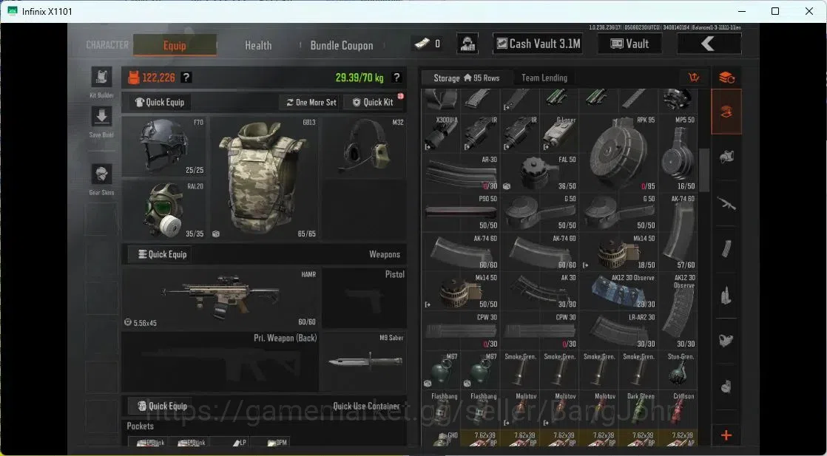The width and height of the screenshot is (827, 456).
Task: Maximize the Infinix X1101 window
Action: (774, 11)
